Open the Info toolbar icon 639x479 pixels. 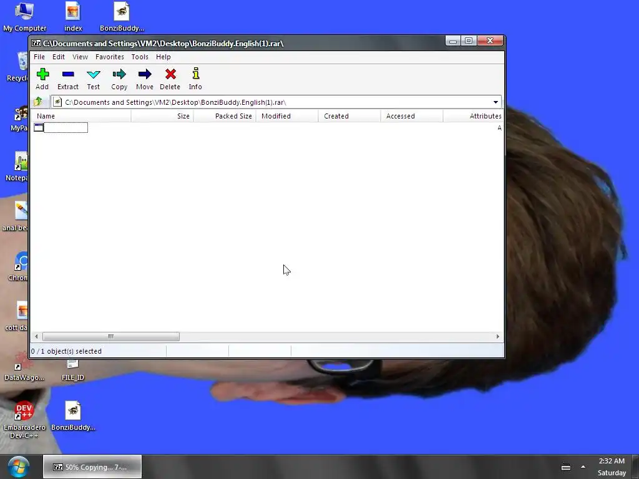[x=195, y=79]
